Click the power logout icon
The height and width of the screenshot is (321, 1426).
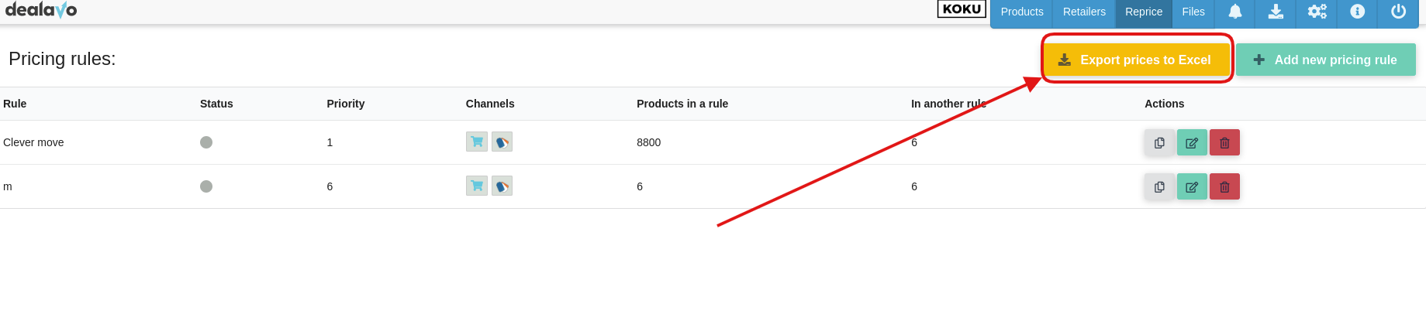click(1398, 12)
